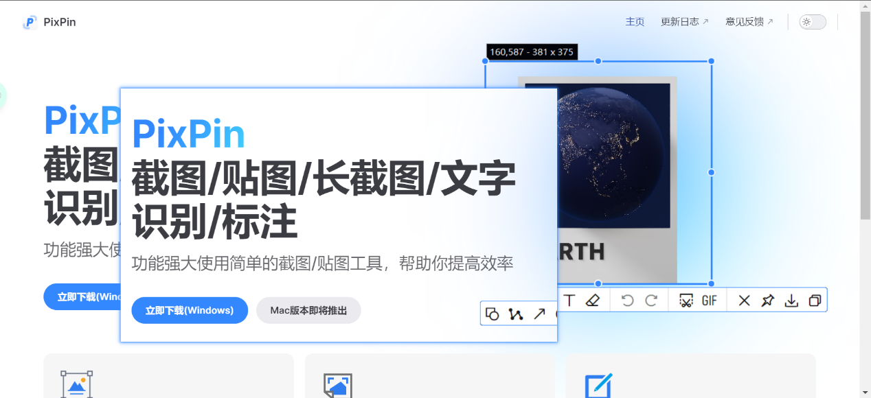Image resolution: width=871 pixels, height=398 pixels.
Task: Cancel the screenshot with the X icon
Action: (x=744, y=300)
